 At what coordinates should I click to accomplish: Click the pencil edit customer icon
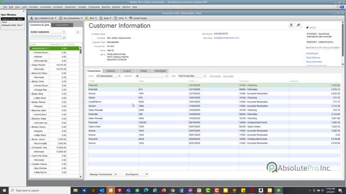coord(298,25)
